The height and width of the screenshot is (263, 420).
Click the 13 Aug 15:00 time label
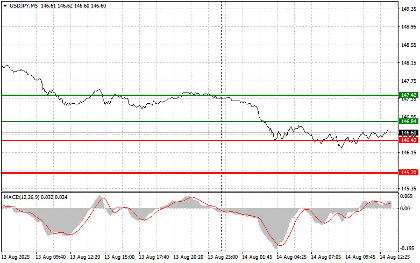click(119, 257)
